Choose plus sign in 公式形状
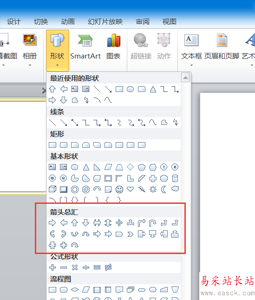The width and height of the screenshot is (255, 300). point(52,267)
